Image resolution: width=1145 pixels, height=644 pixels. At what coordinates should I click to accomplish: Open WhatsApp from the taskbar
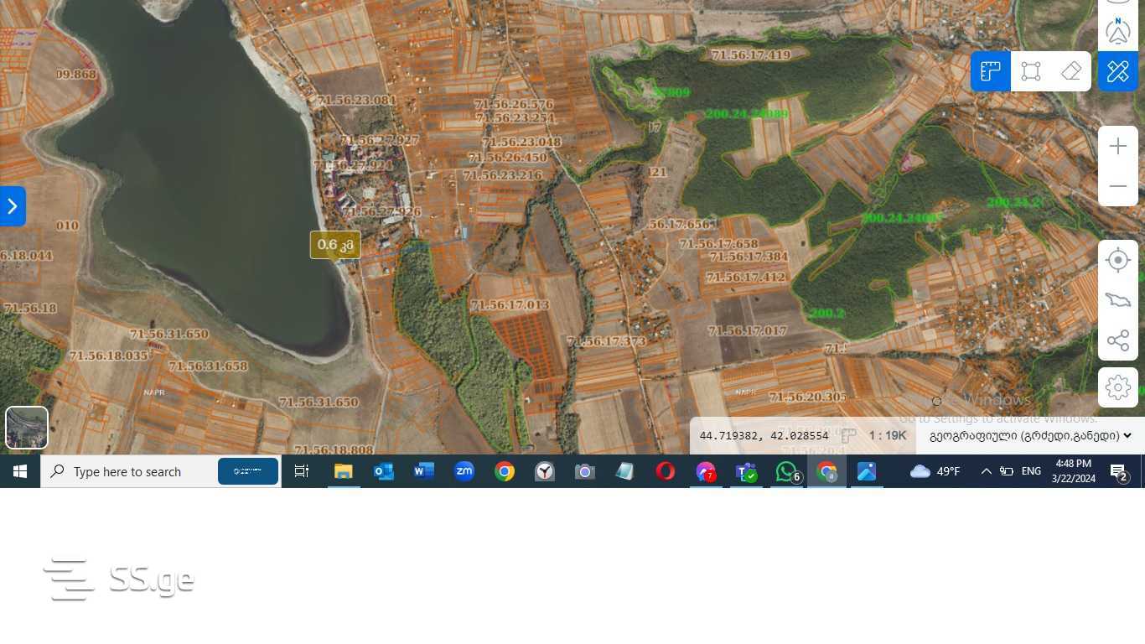tap(786, 472)
